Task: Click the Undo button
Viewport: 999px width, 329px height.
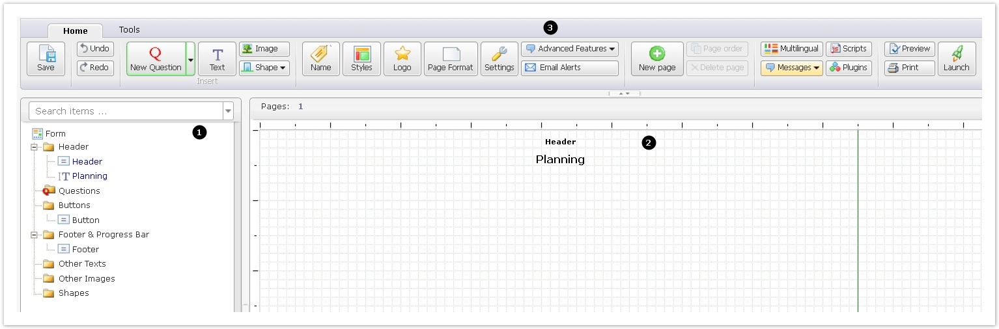Action: [95, 49]
